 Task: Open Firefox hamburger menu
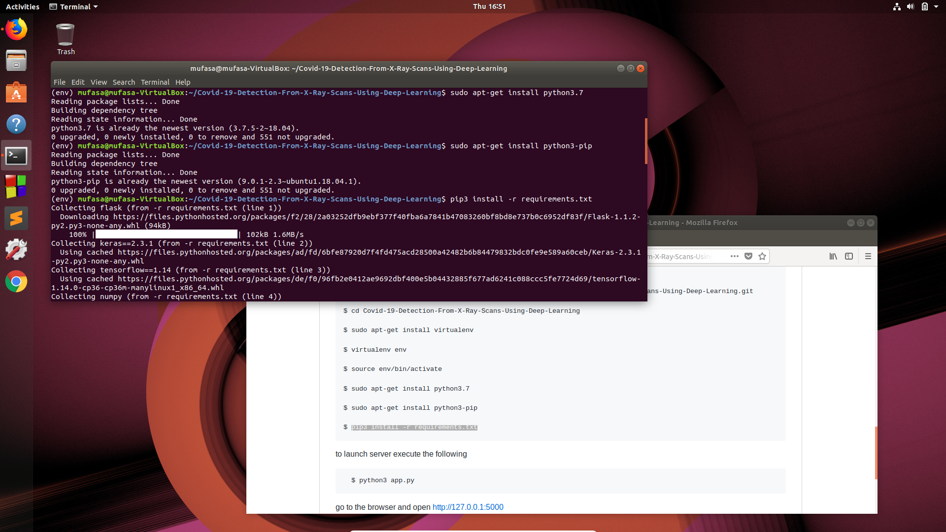[868, 256]
